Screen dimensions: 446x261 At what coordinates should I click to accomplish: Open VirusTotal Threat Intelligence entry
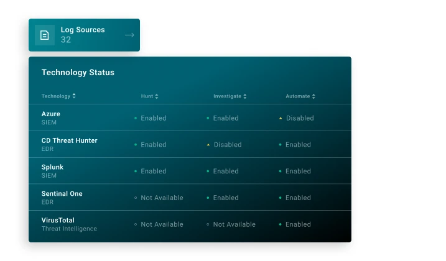coord(69,224)
